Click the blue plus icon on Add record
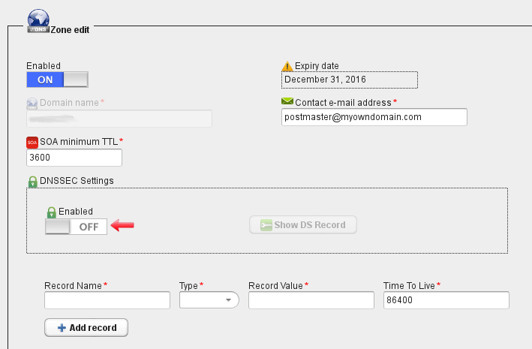 pyautogui.click(x=62, y=328)
